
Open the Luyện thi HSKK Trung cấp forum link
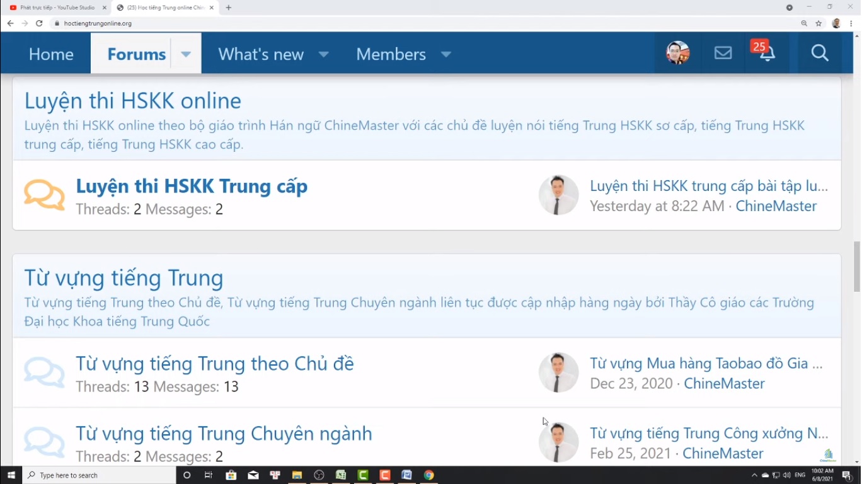[192, 186]
